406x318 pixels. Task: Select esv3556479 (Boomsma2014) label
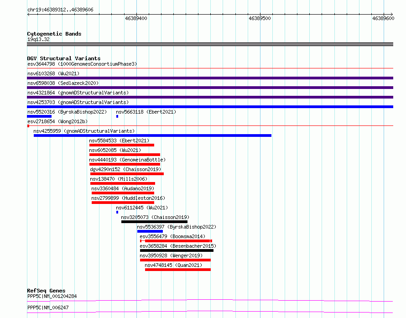pos(172,236)
